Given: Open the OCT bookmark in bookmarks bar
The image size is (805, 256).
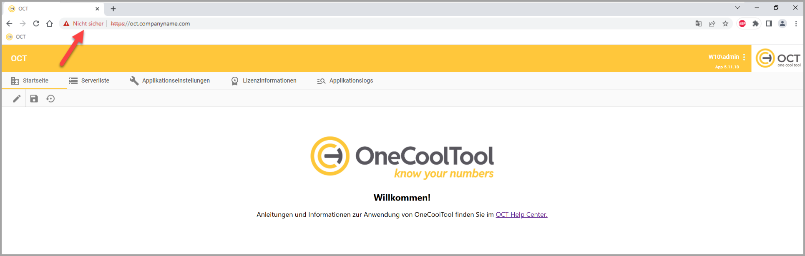Looking at the screenshot, I should tap(16, 37).
